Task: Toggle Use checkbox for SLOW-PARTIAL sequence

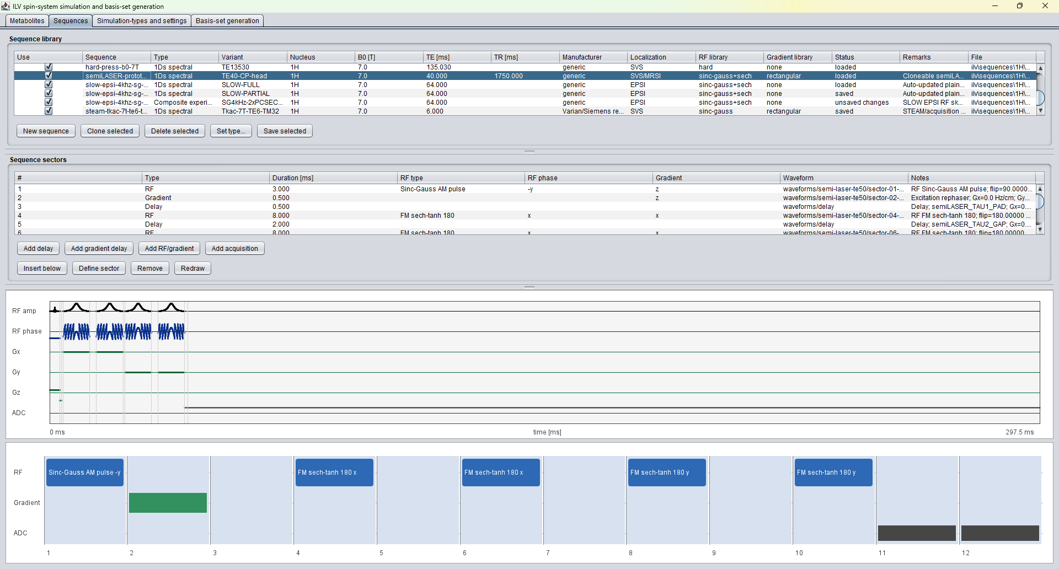Action: [x=49, y=93]
